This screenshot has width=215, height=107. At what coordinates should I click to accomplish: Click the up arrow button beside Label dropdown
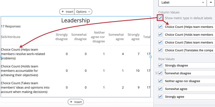click(x=211, y=3)
